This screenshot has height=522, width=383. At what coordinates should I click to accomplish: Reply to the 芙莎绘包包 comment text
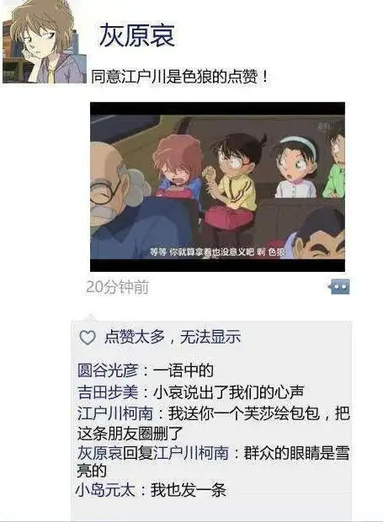coord(214,423)
